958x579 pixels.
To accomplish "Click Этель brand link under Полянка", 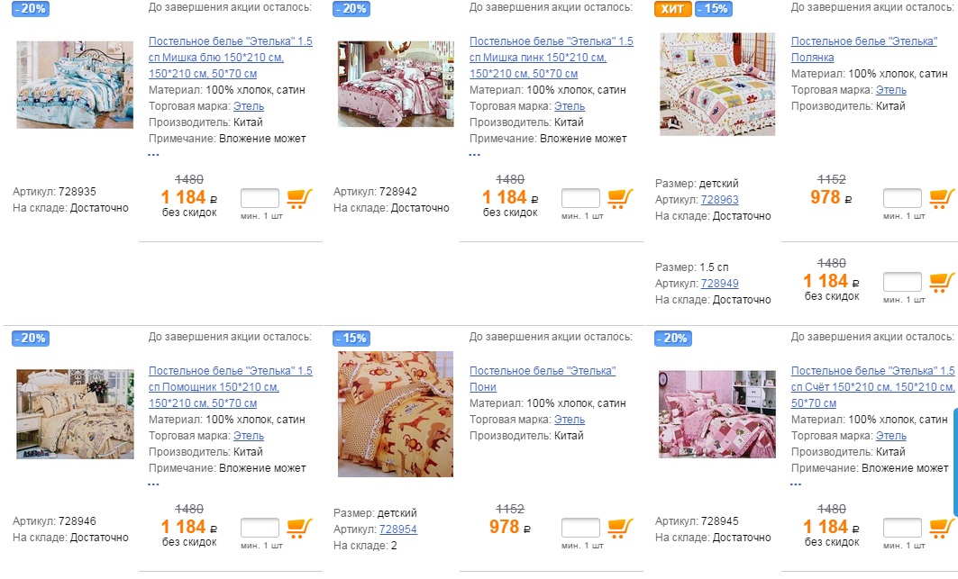I will [x=890, y=90].
